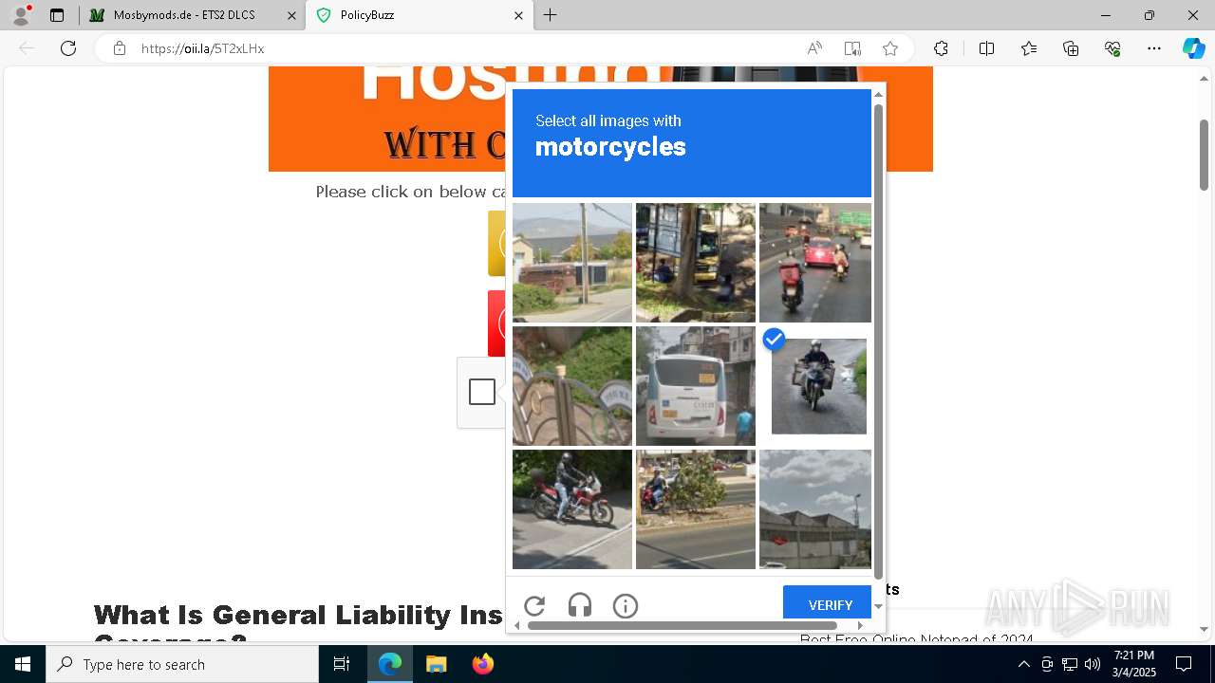
Task: Click the captcha frame horizontal scrollbar
Action: click(x=682, y=625)
